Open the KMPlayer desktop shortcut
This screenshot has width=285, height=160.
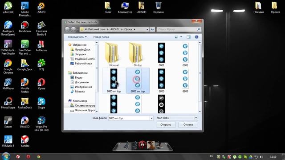point(8,84)
